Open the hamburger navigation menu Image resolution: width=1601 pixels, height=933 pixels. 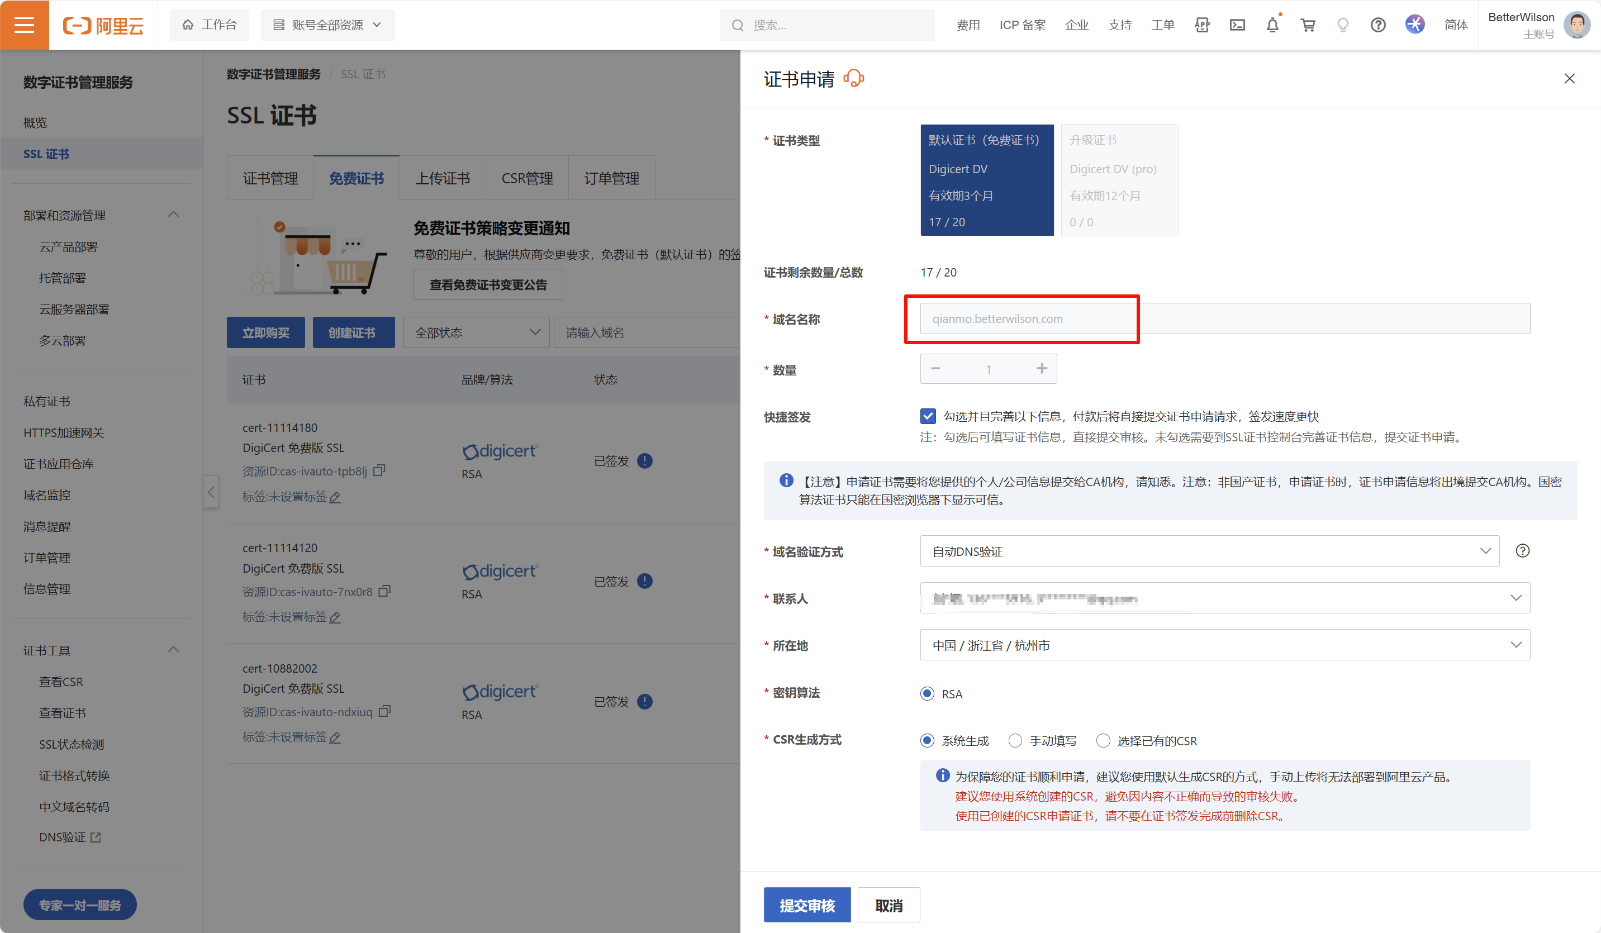24,25
